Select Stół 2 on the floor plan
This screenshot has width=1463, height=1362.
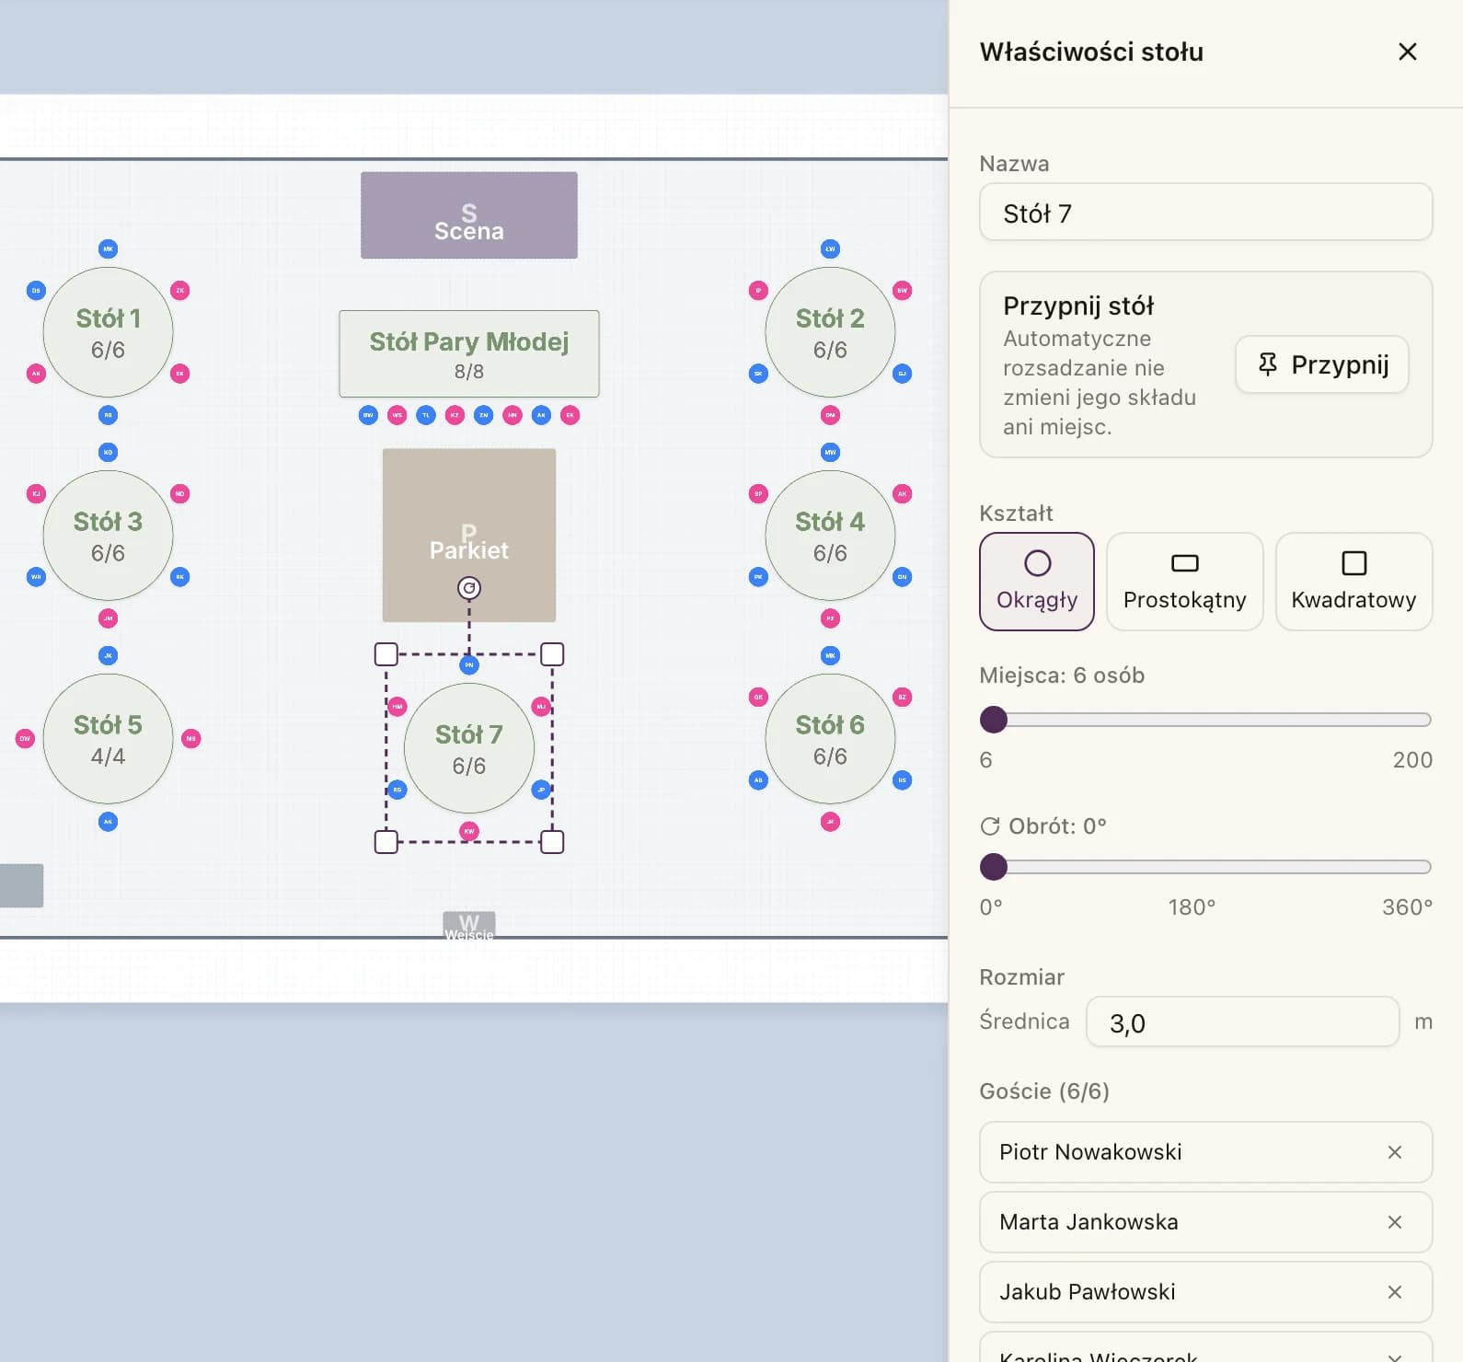830,332
